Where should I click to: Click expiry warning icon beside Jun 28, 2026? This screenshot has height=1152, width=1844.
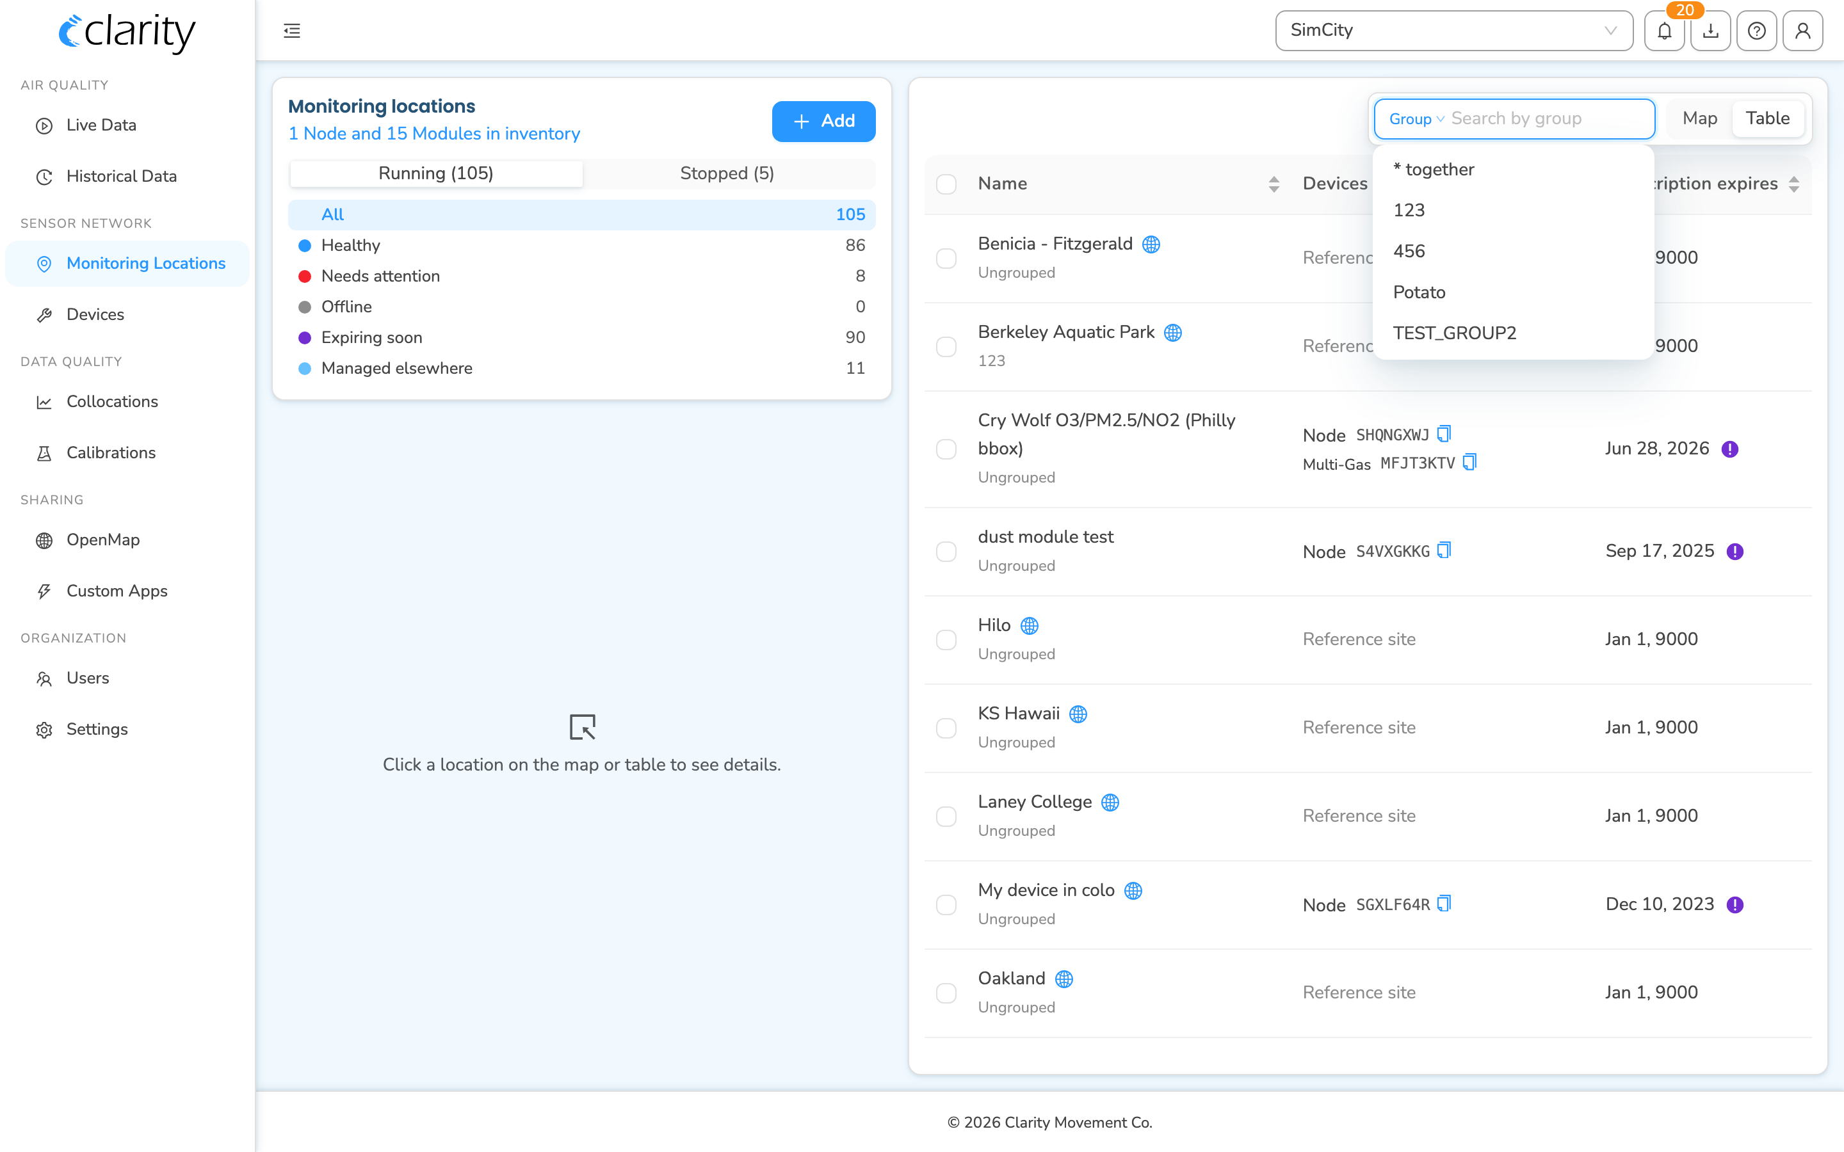1731,449
